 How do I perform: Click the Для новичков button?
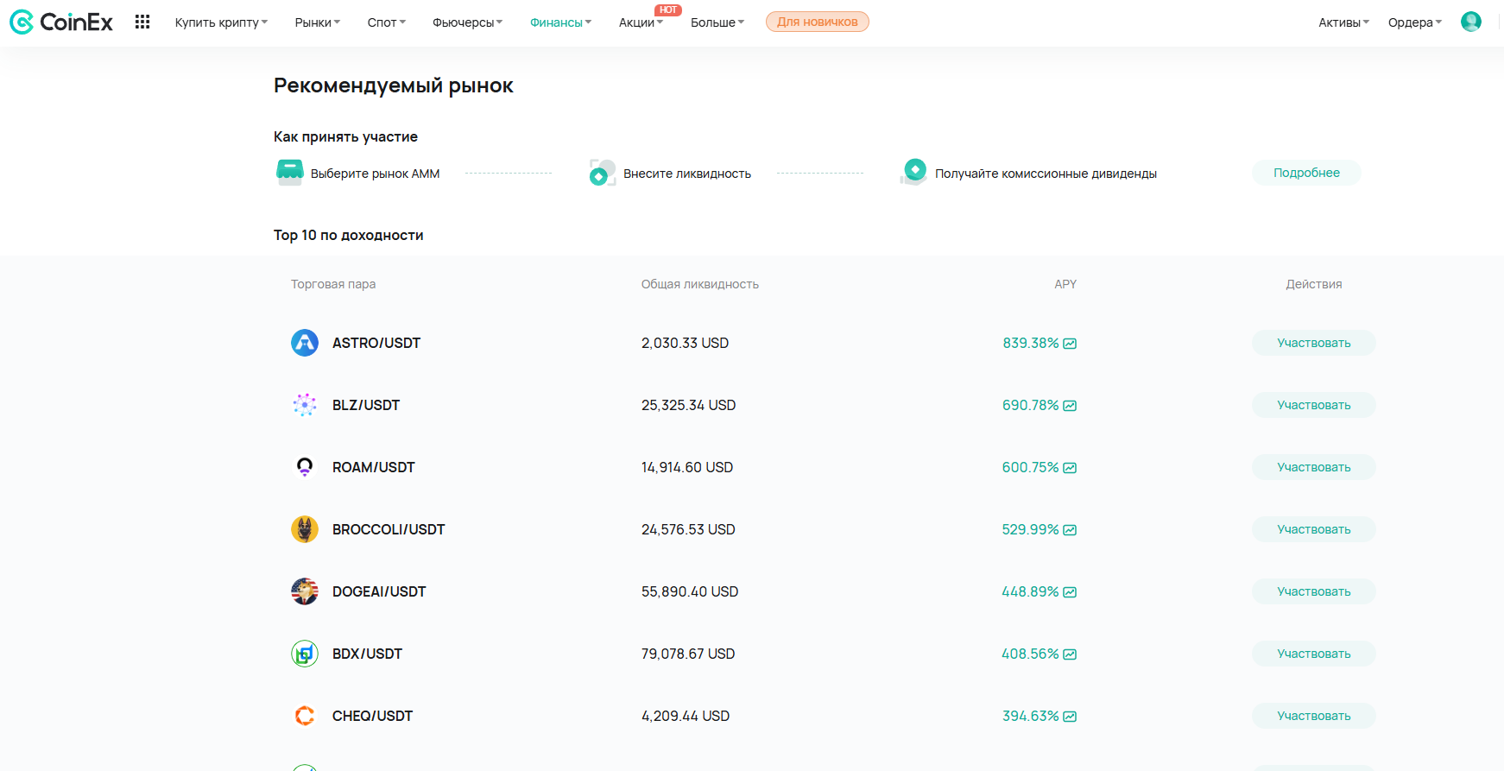[x=817, y=22]
